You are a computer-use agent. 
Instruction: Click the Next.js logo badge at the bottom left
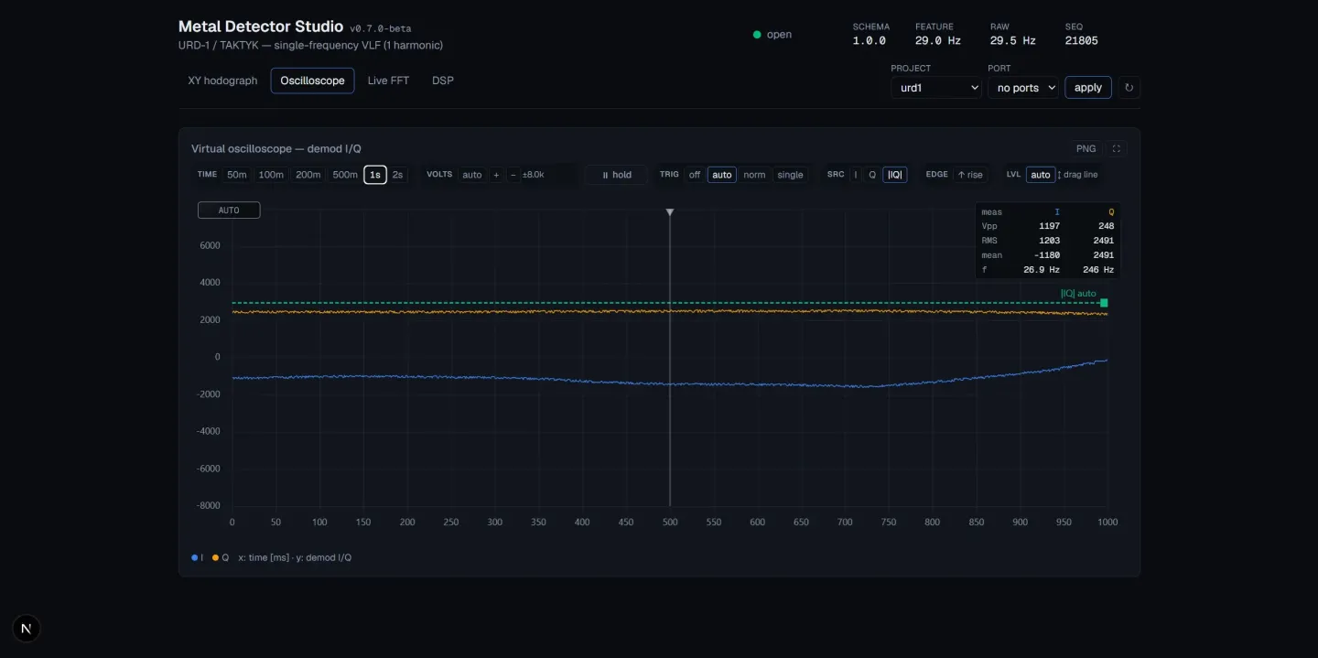click(27, 628)
